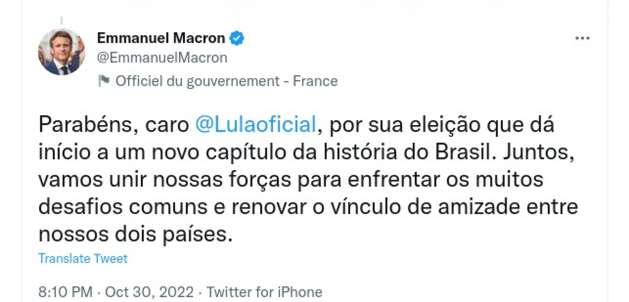
Task: Select the verified badge beside the display name
Action: click(x=237, y=38)
